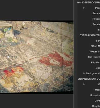100x108 pixels.
Task: Click the Flip Horizontal parameter label
Action: point(94,57)
